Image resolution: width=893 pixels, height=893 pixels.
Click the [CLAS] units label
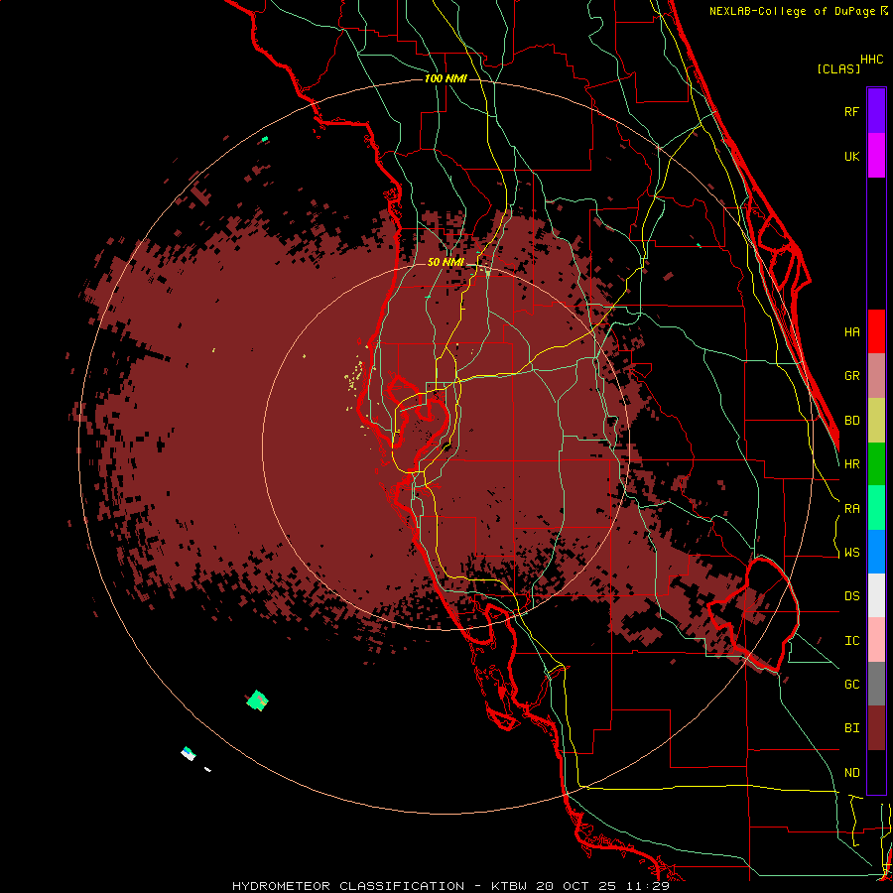click(838, 68)
